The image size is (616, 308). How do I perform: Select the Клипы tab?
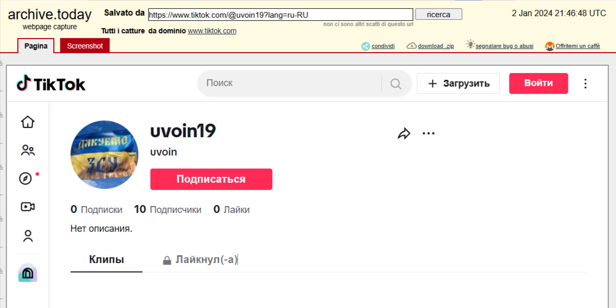pyautogui.click(x=106, y=259)
